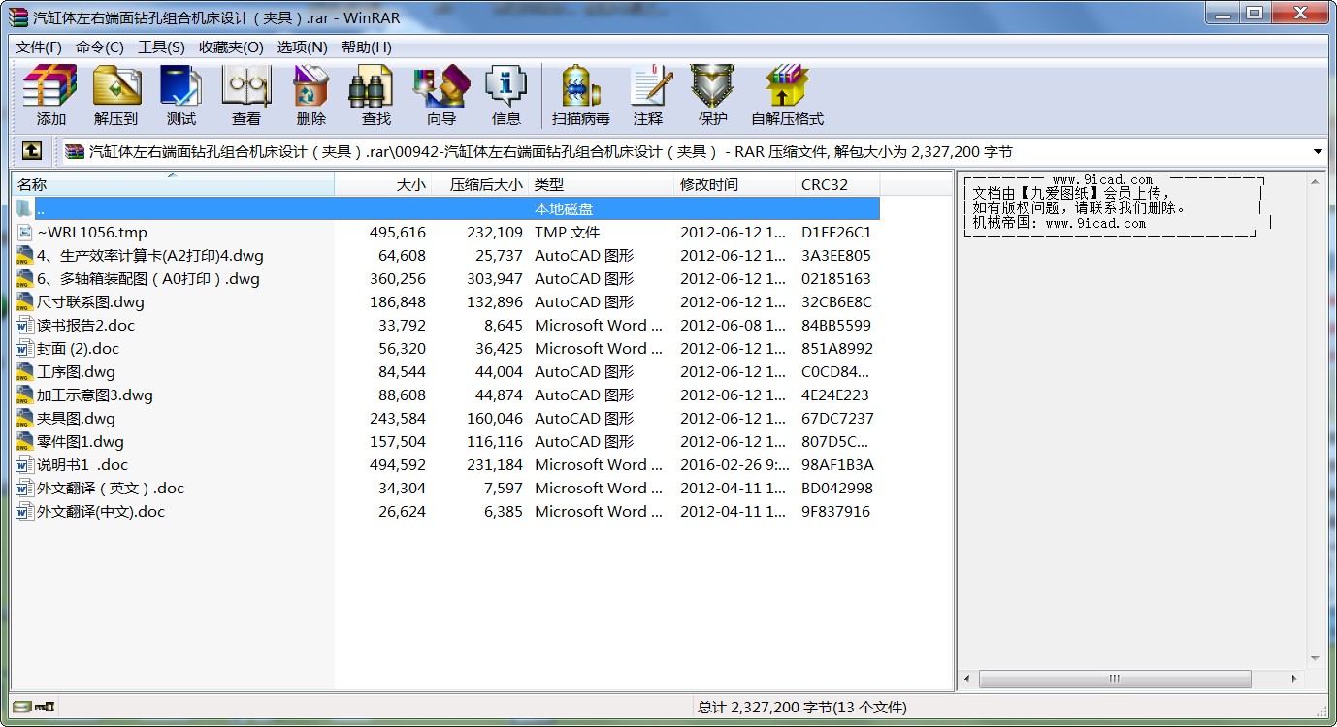The width and height of the screenshot is (1337, 727).
Task: Click the DWG icon of 零件图1.dwg
Action: [x=24, y=442]
